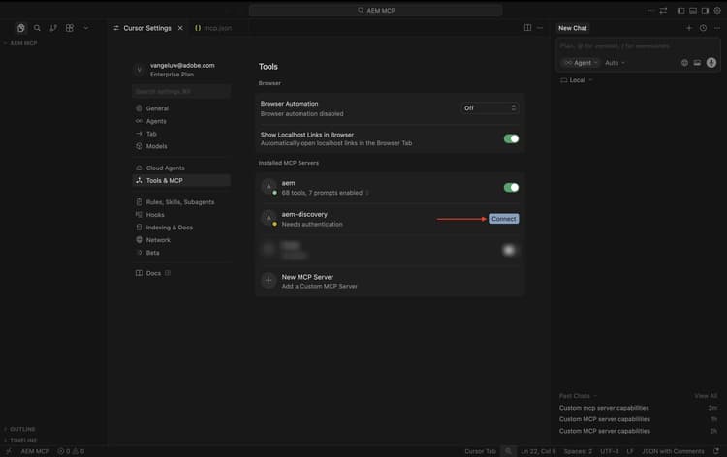Click the errors and warnings status indicator
The width and height of the screenshot is (727, 457).
pyautogui.click(x=71, y=451)
